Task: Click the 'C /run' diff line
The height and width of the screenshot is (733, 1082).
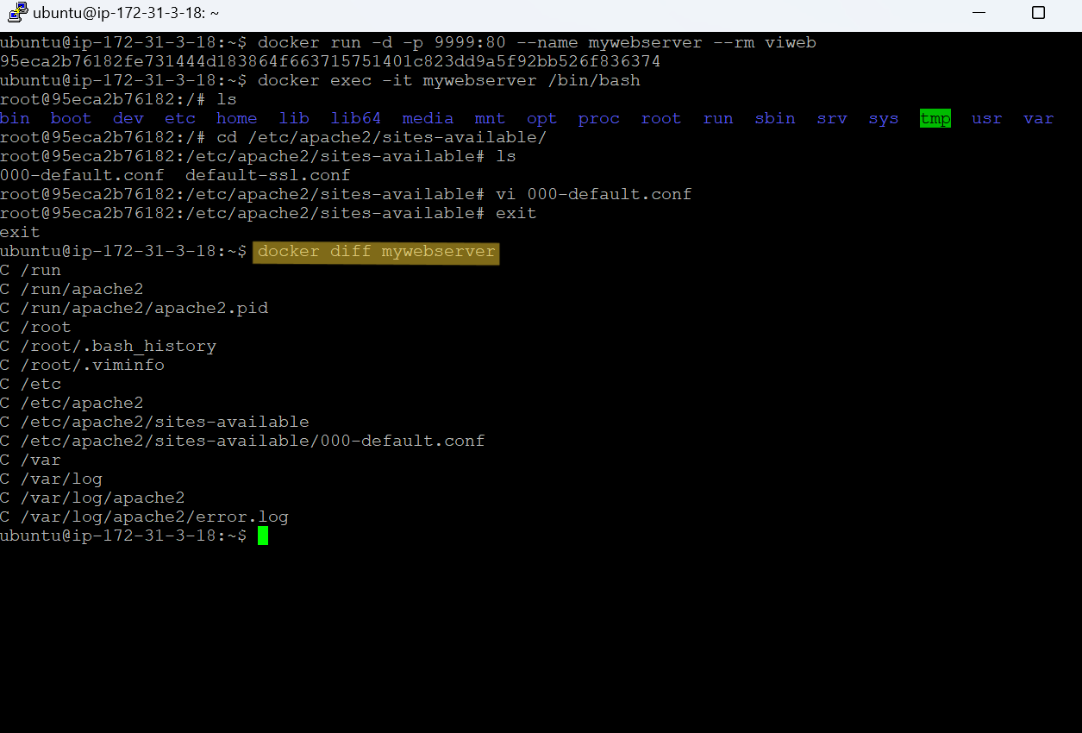Action: [30, 271]
